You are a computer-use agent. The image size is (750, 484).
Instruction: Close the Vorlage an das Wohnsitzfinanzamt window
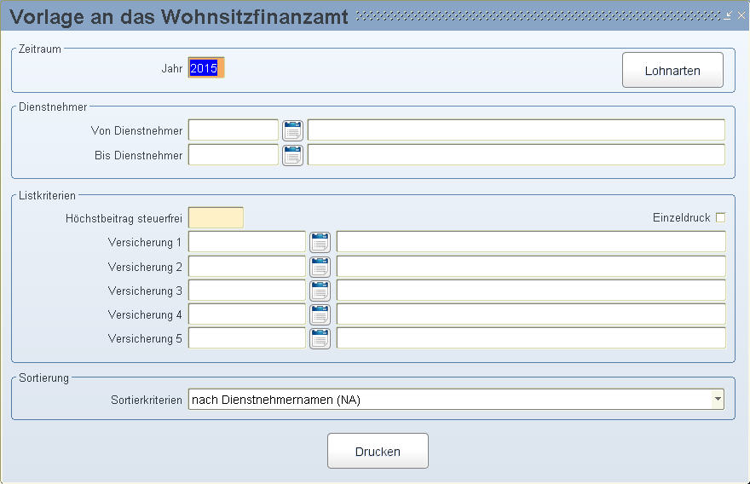(x=741, y=15)
